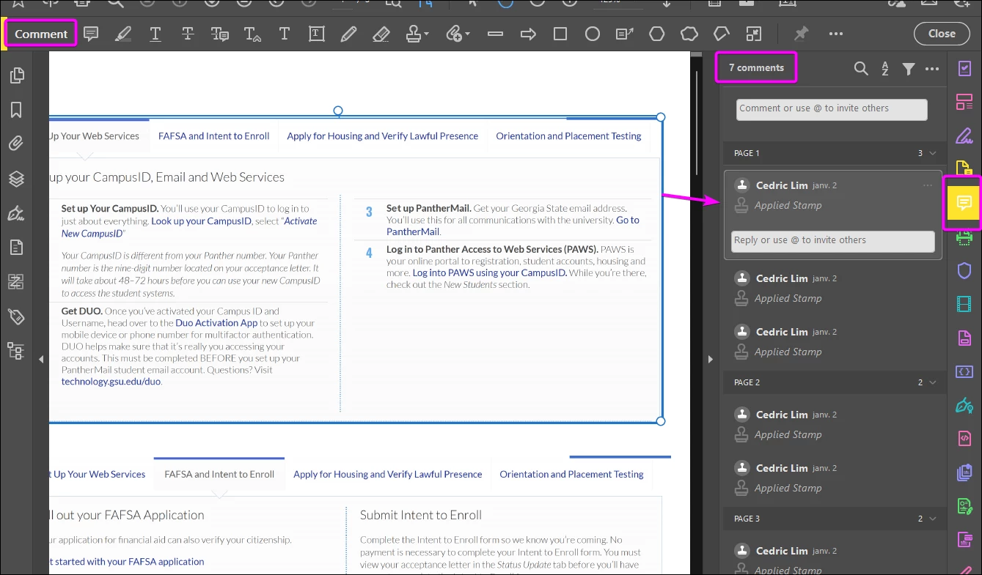
Task: Select the Oval shape tool
Action: 593,34
